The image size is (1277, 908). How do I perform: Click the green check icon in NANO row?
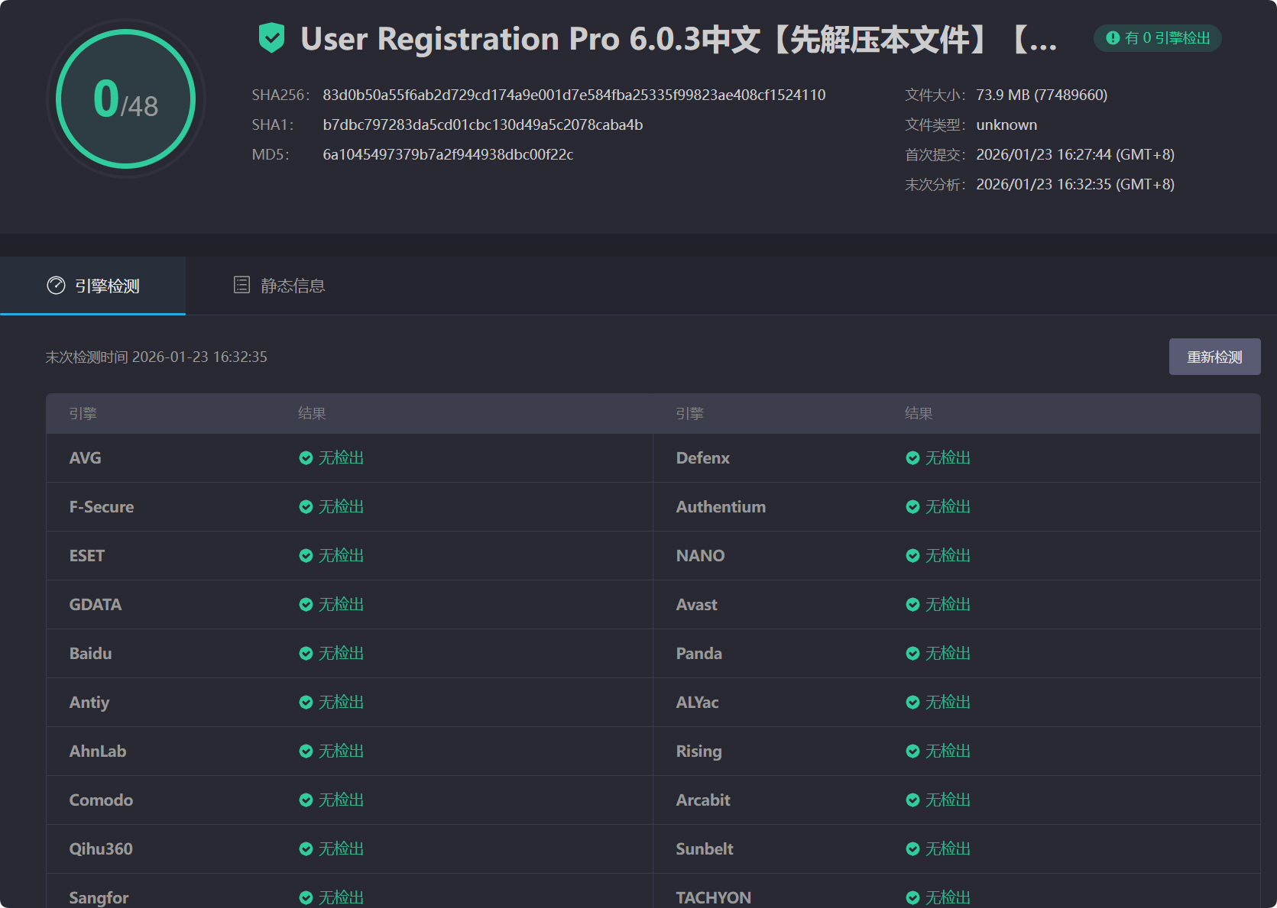pyautogui.click(x=912, y=556)
